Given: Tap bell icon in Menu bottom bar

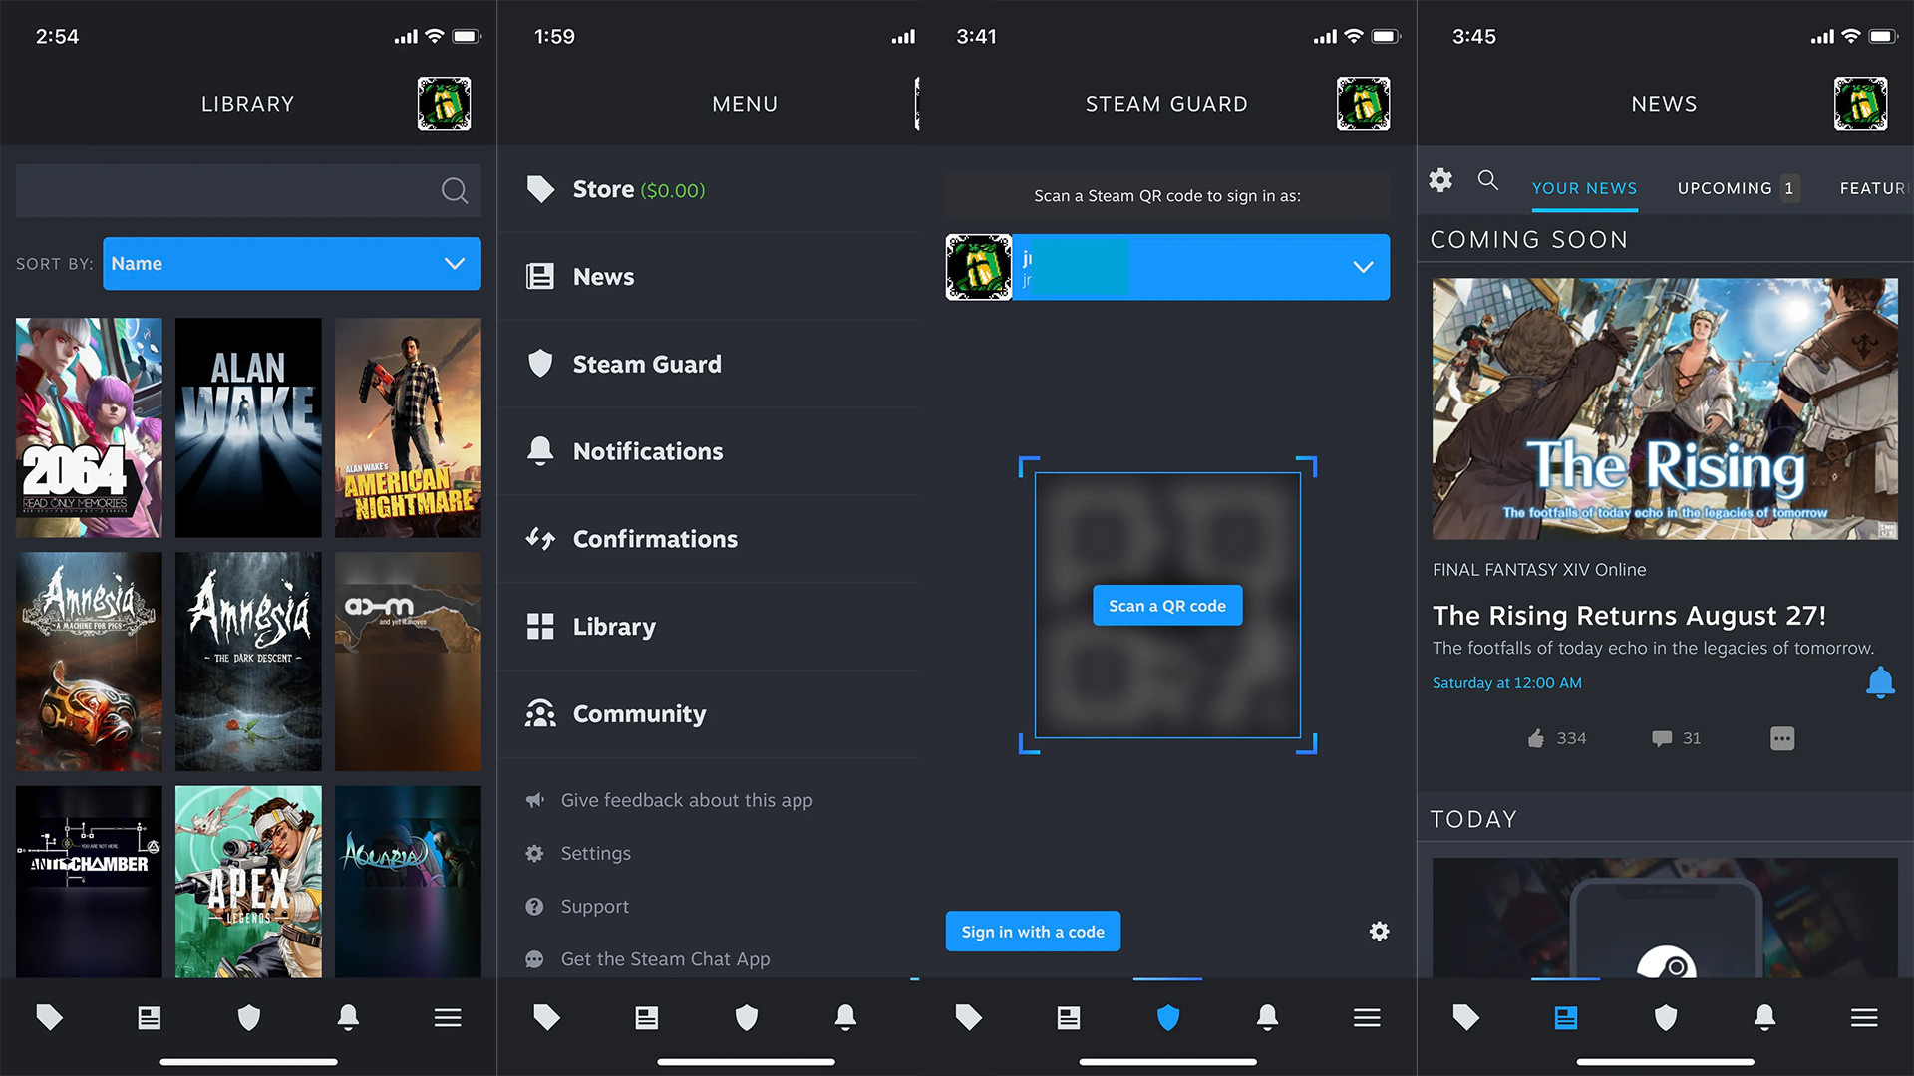Looking at the screenshot, I should pyautogui.click(x=845, y=1017).
